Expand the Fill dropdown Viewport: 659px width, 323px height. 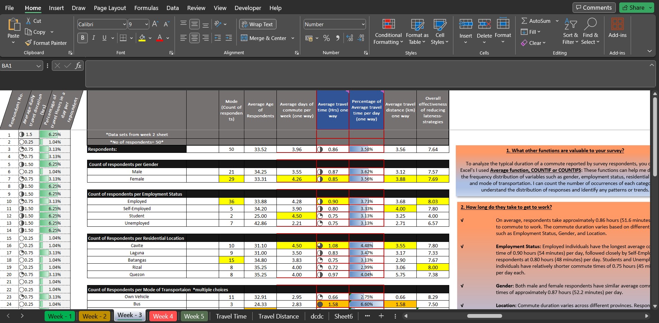(x=539, y=32)
